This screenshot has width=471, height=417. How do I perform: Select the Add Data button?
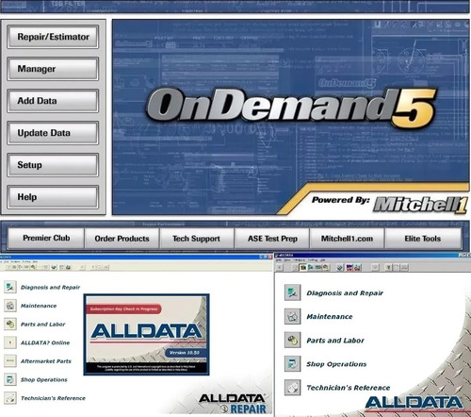53,101
